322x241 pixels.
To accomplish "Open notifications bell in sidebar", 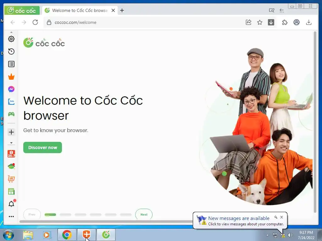I will point(11,204).
